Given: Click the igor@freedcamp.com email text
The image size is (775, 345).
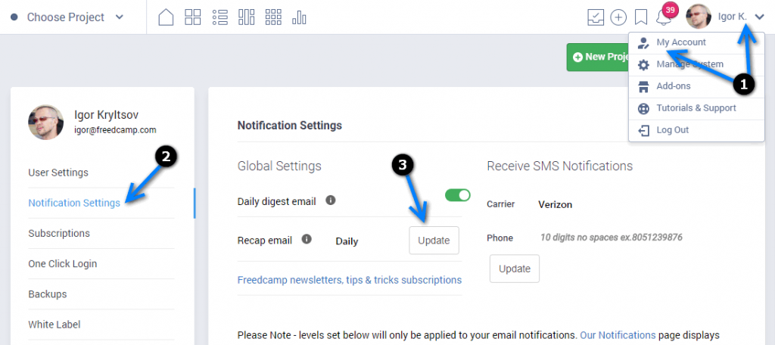Looking at the screenshot, I should [x=115, y=130].
